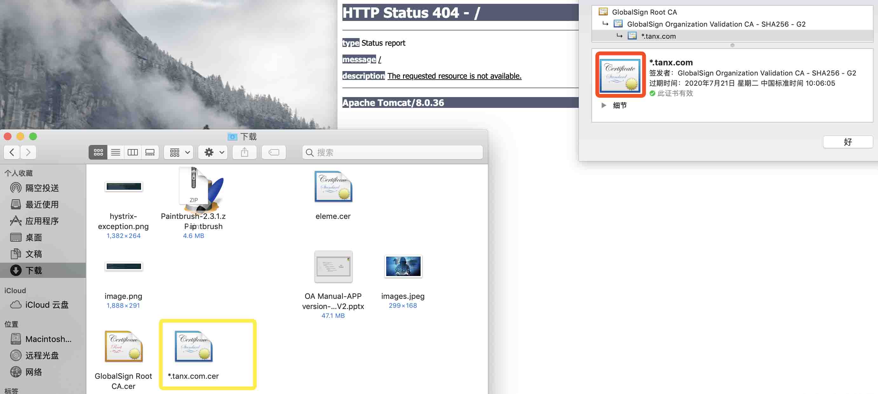Click the certificate chain split divider handle
878x394 pixels.
click(x=732, y=45)
